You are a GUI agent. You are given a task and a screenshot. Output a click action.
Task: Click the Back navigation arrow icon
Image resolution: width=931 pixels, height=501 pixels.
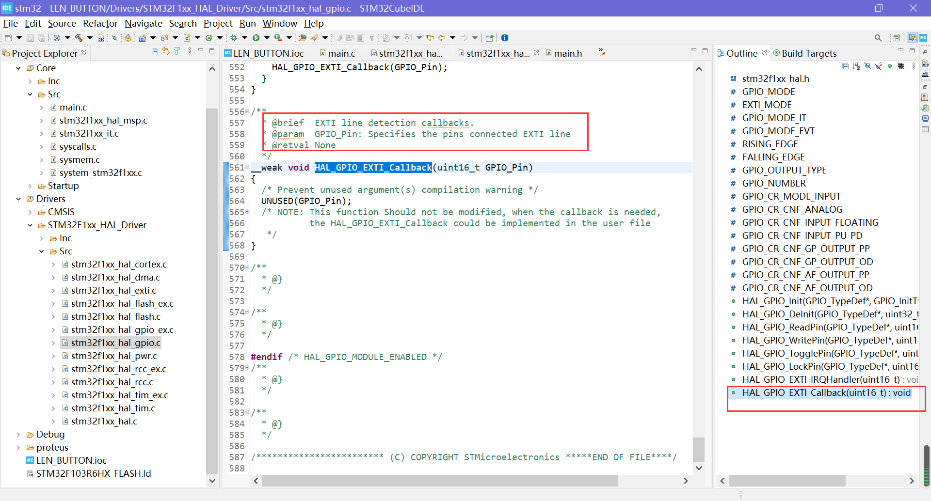coord(441,38)
